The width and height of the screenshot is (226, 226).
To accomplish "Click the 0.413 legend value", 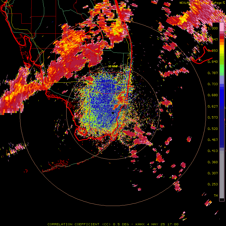I will click(x=213, y=151).
